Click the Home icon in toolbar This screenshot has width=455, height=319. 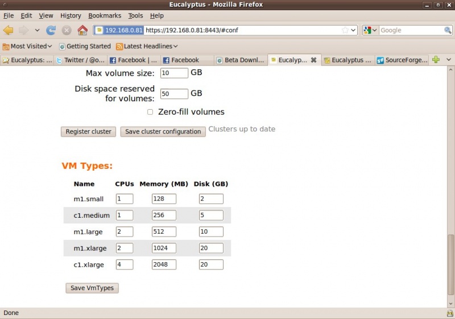[x=82, y=30]
